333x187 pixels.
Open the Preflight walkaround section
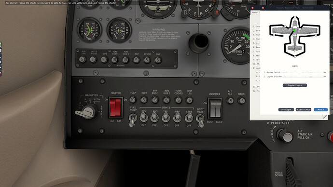pyautogui.click(x=286, y=109)
